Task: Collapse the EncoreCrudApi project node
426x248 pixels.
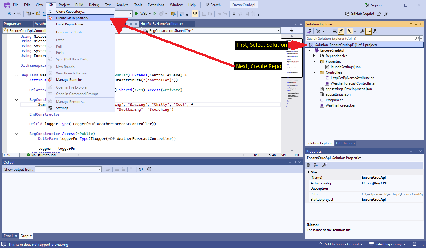Action: click(309, 50)
